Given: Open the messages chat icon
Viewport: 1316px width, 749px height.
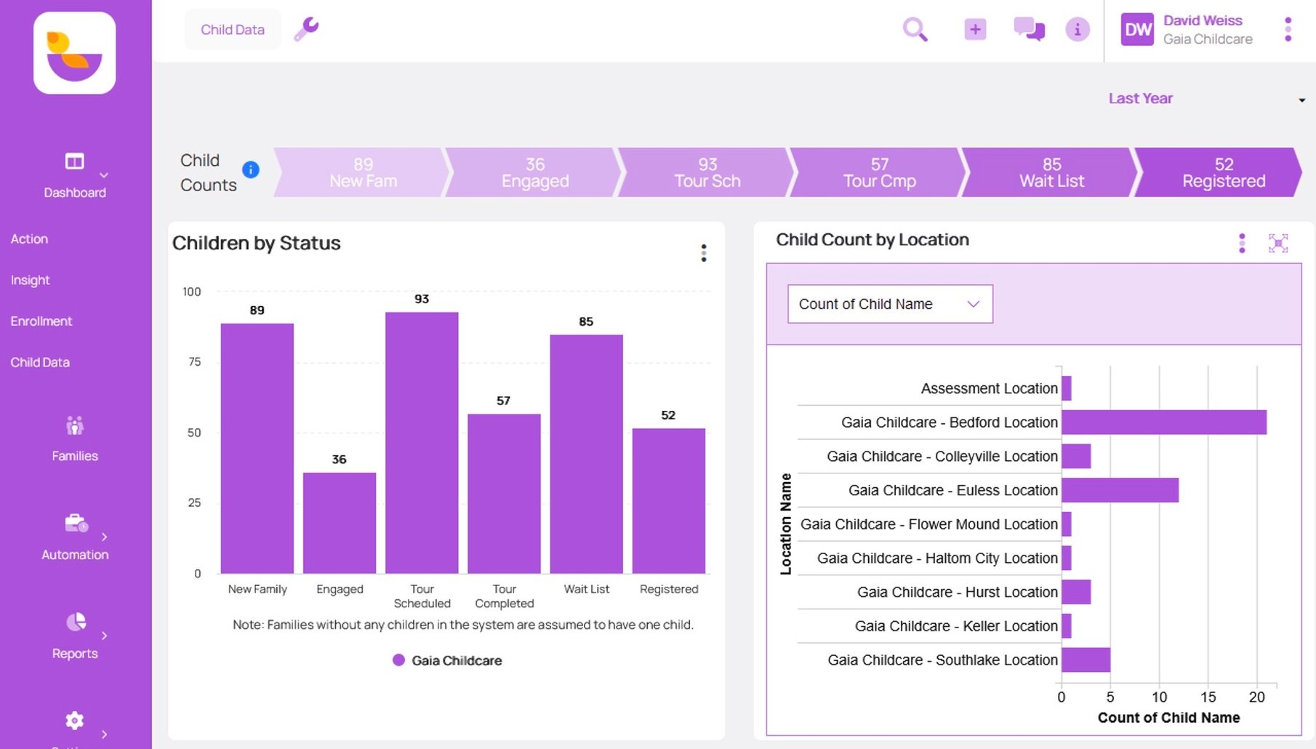Looking at the screenshot, I should pos(1028,29).
